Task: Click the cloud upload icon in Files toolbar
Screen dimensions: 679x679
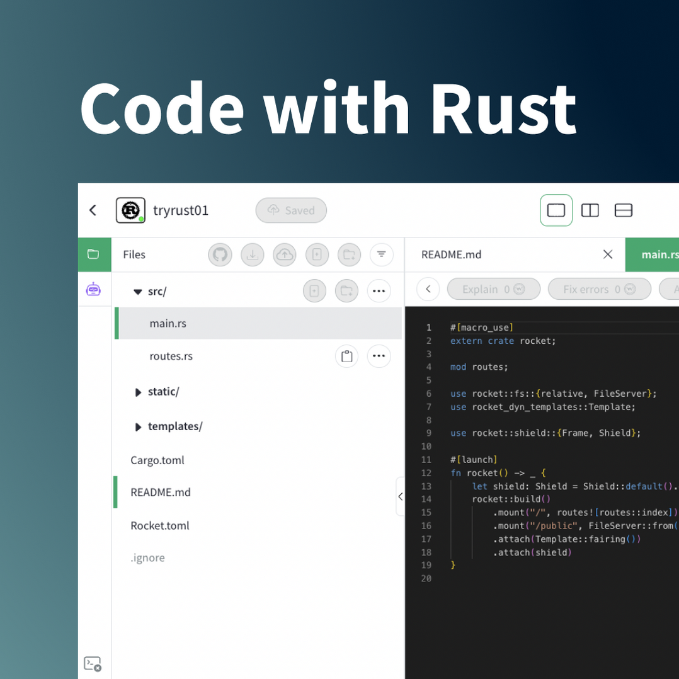Action: 284,254
